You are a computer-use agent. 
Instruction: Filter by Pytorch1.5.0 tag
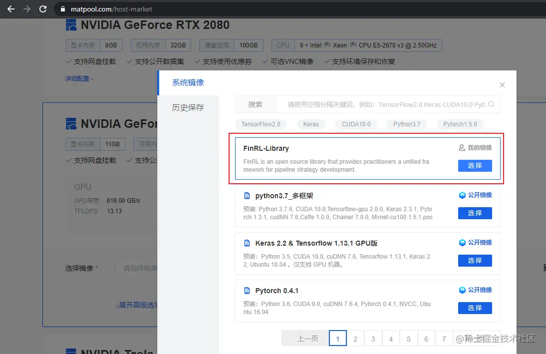pos(460,124)
